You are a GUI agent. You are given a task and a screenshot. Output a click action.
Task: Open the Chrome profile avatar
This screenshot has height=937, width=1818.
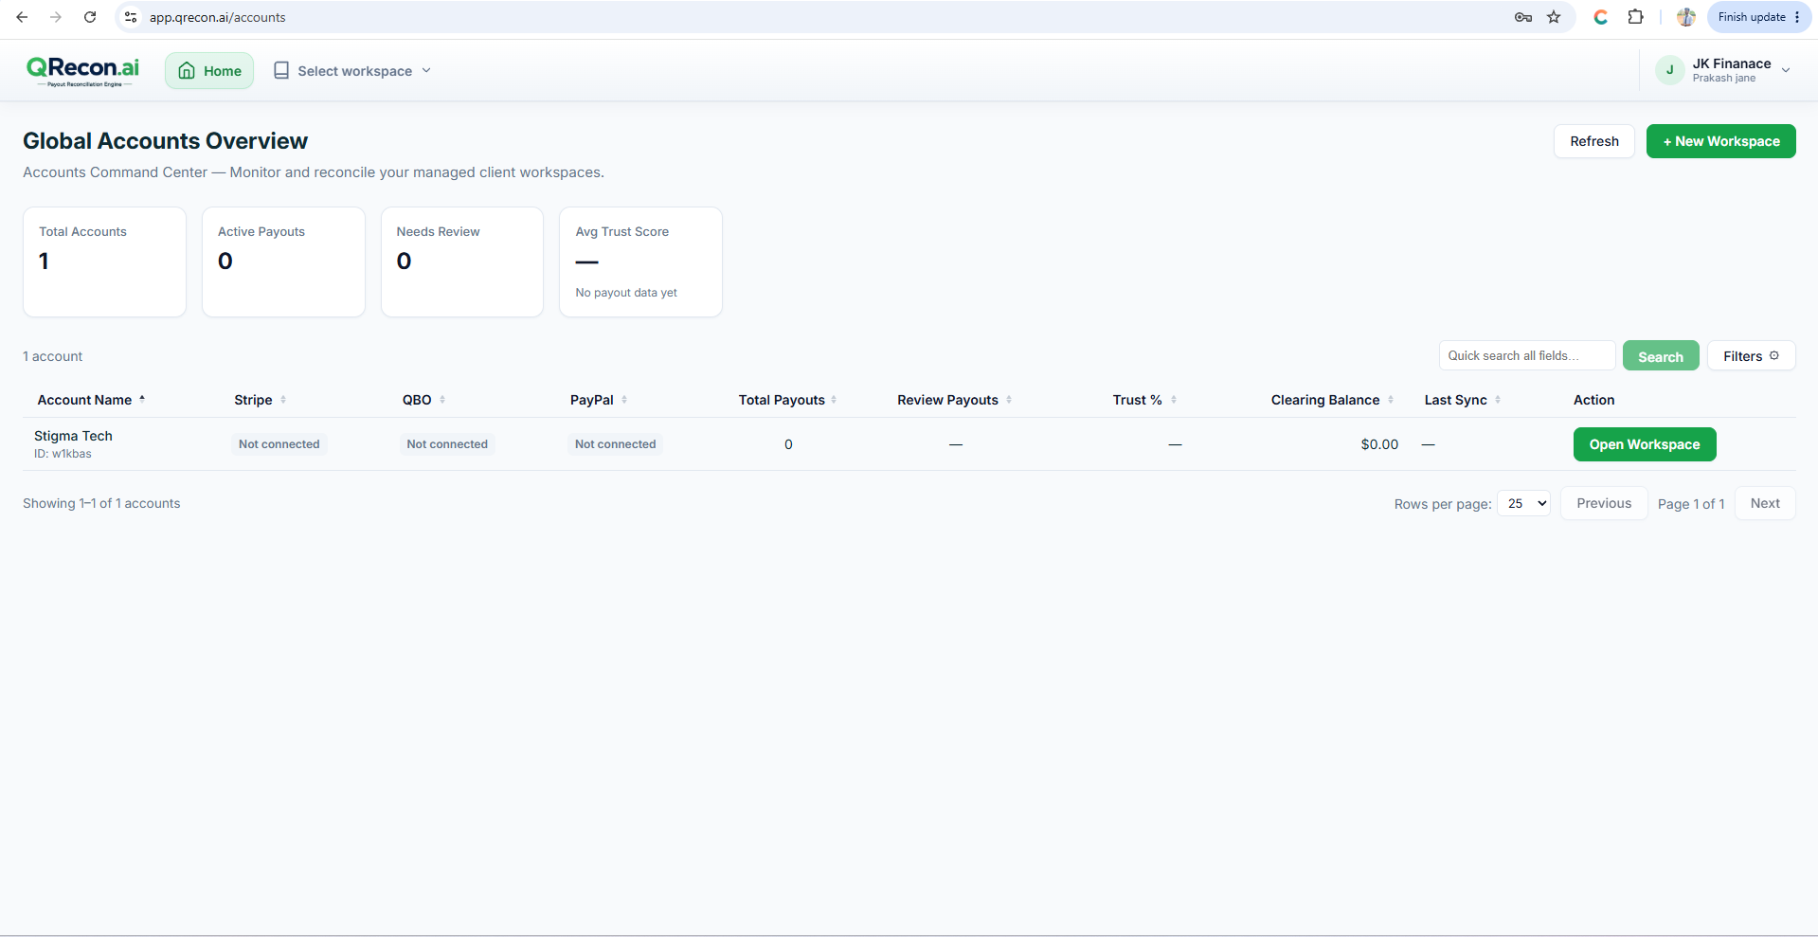click(1686, 17)
